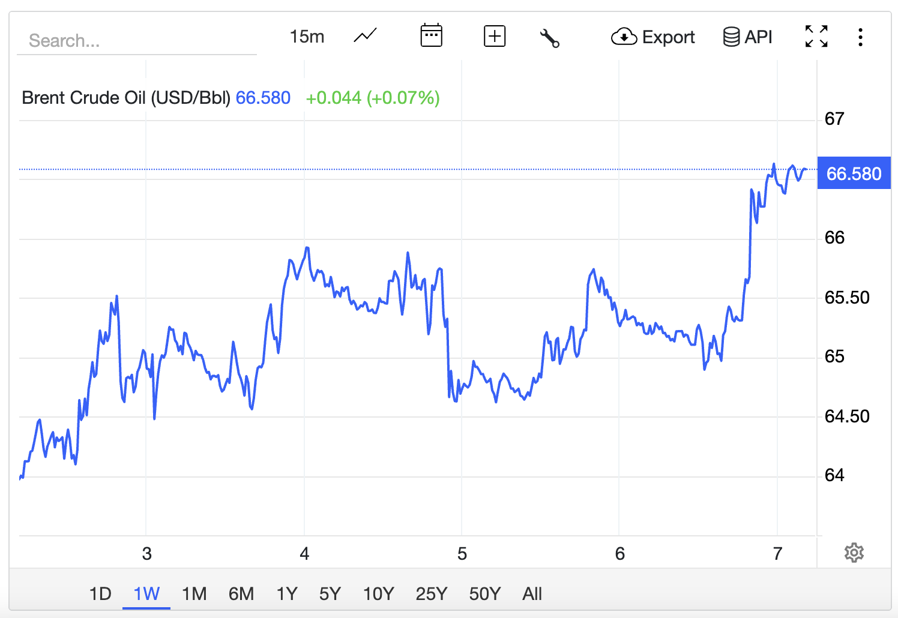Open the line chart type selector
Screen dimensions: 898x618
point(365,36)
